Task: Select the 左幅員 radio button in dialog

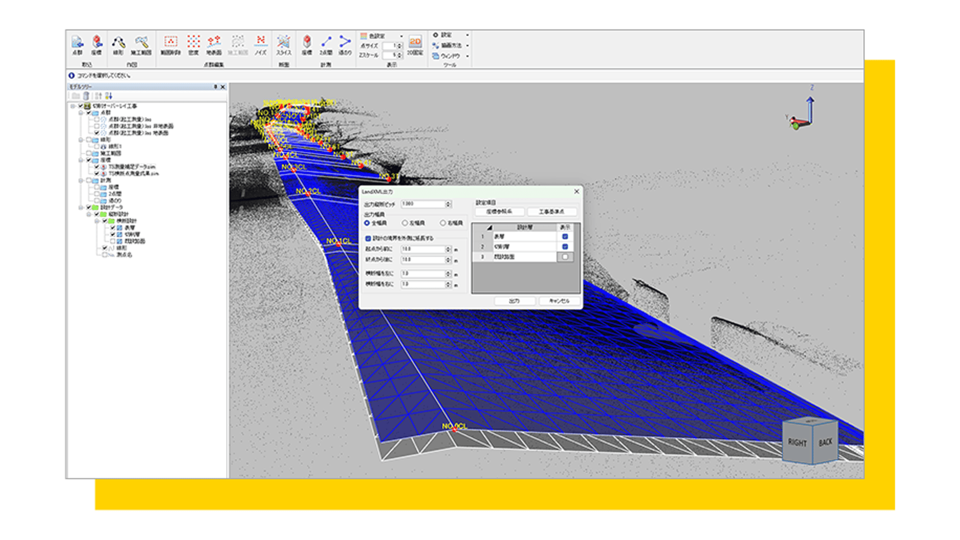Action: [x=405, y=223]
